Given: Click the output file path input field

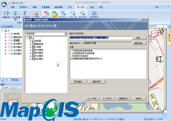Looking at the screenshot, I should click(100, 38).
